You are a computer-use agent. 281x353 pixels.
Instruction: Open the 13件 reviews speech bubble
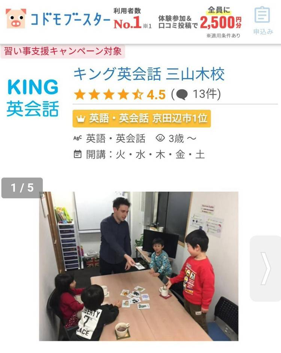182,95
